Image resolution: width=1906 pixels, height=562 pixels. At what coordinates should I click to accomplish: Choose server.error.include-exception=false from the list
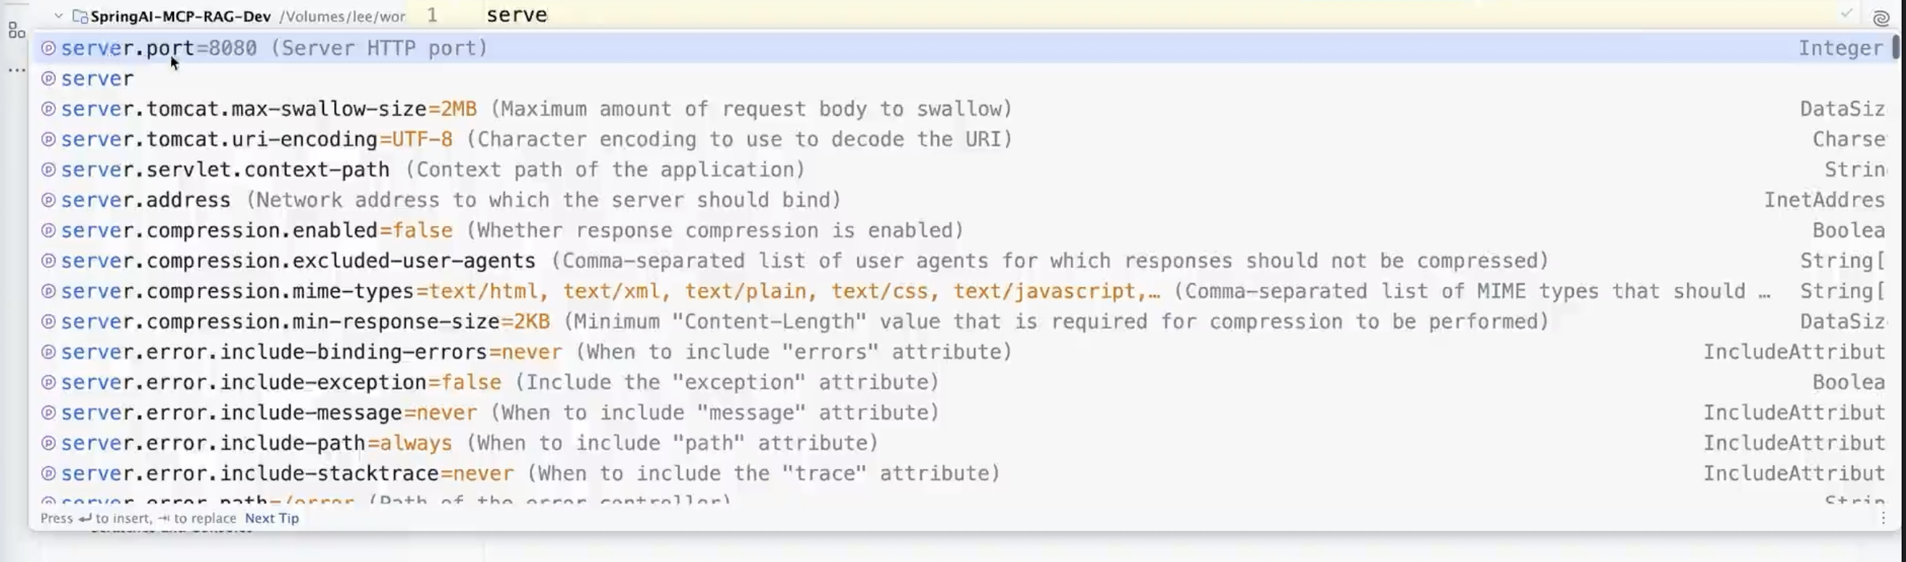tap(280, 382)
